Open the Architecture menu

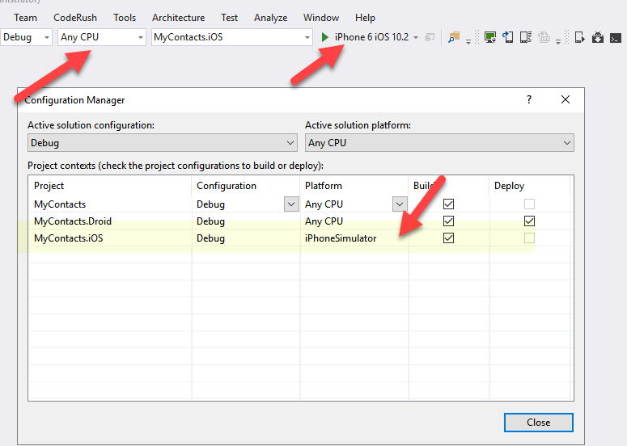178,17
